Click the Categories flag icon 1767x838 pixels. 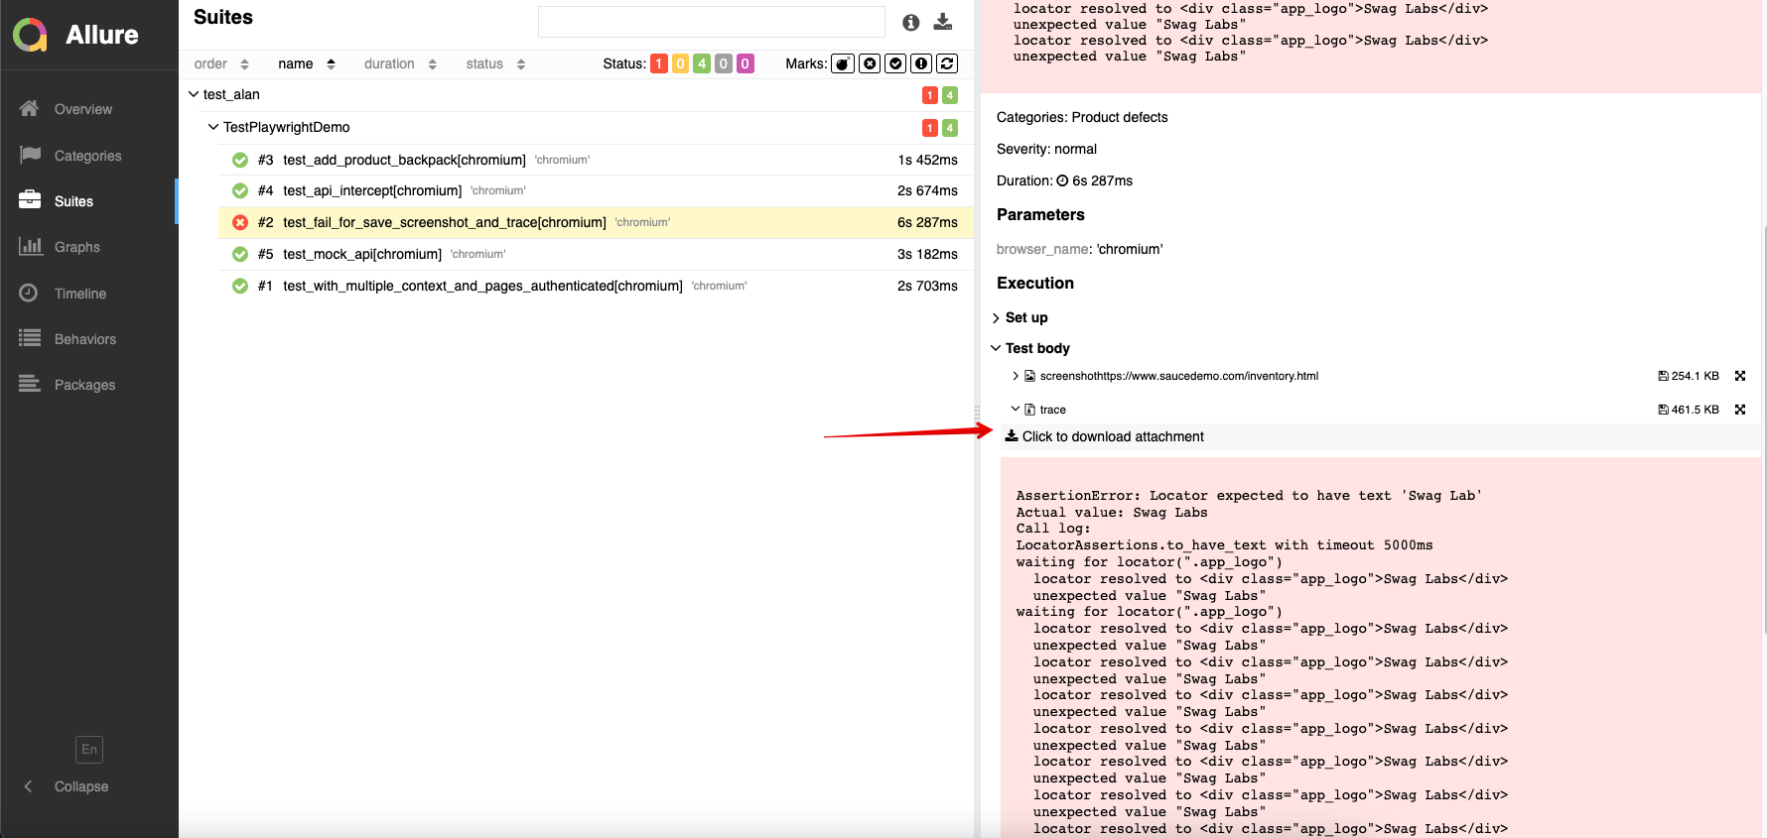click(30, 155)
